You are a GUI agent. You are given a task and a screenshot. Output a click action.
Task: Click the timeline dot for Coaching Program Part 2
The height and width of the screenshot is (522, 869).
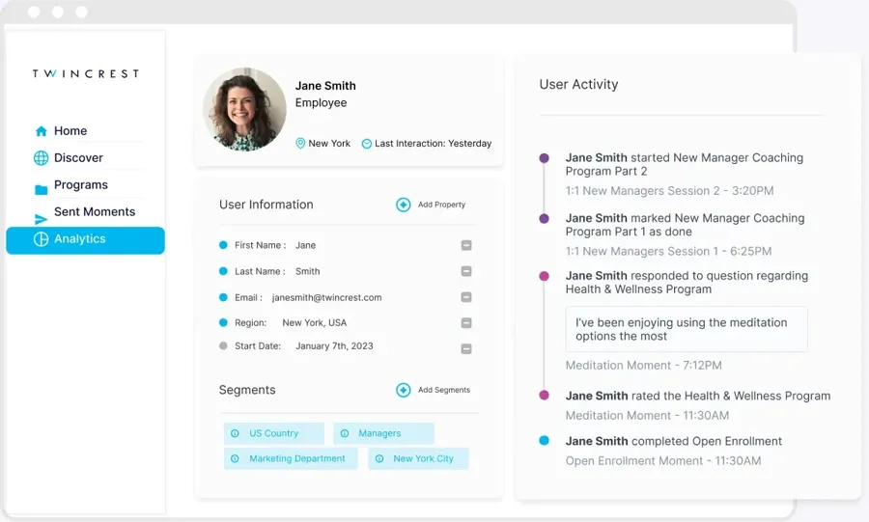click(x=545, y=158)
